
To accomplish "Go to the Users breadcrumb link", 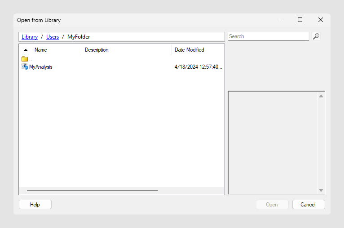I will tap(53, 37).
